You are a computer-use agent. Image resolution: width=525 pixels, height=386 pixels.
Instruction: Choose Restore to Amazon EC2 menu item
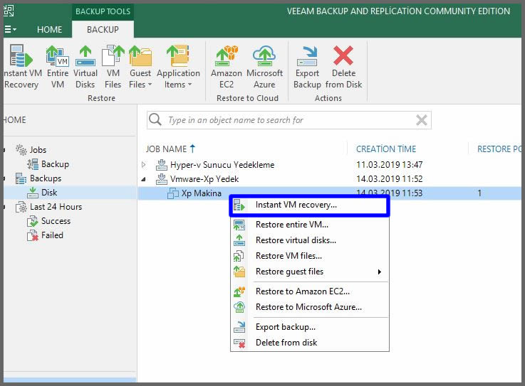tap(309, 291)
